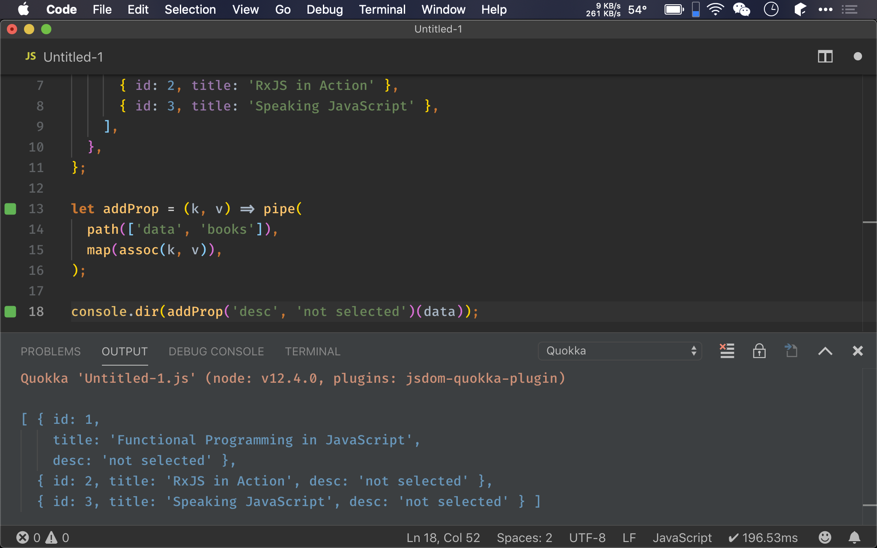Click scroll up arrow in output panel
The image size is (877, 548).
tap(825, 350)
